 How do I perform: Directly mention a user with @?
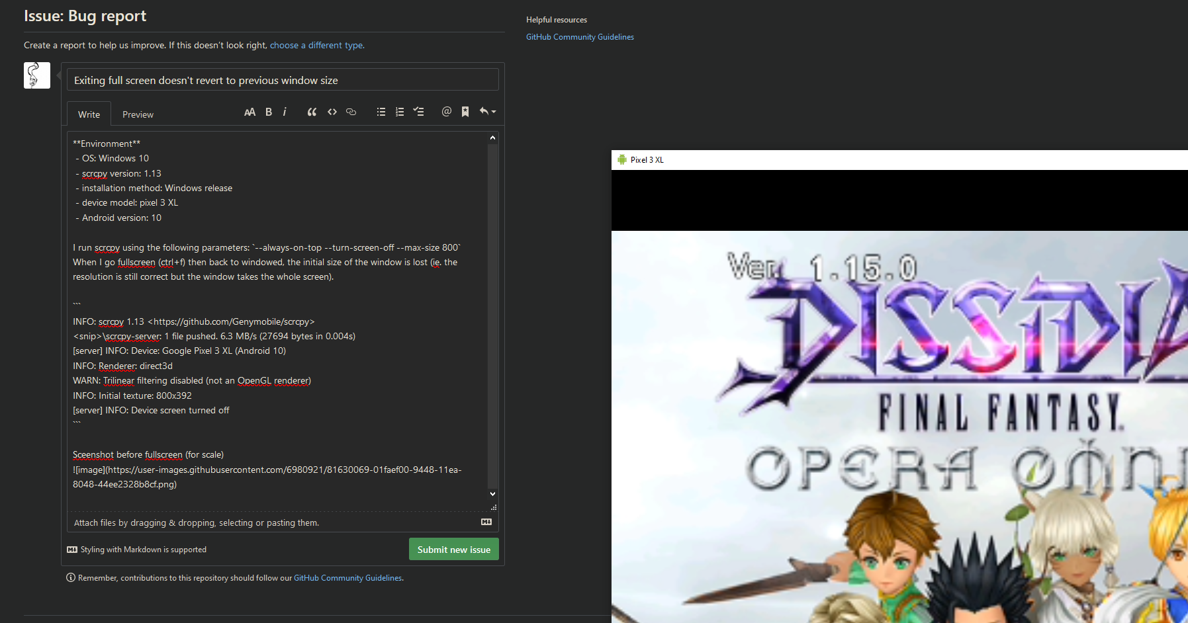(447, 112)
